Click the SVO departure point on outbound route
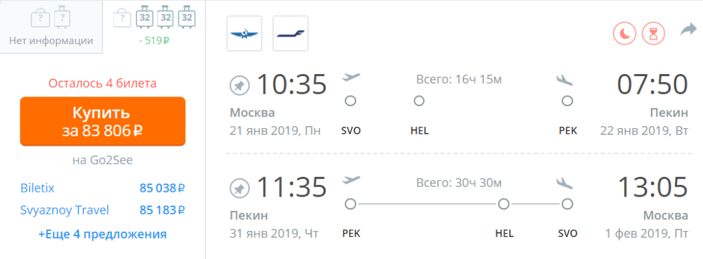This screenshot has height=259, width=703. pos(351,101)
